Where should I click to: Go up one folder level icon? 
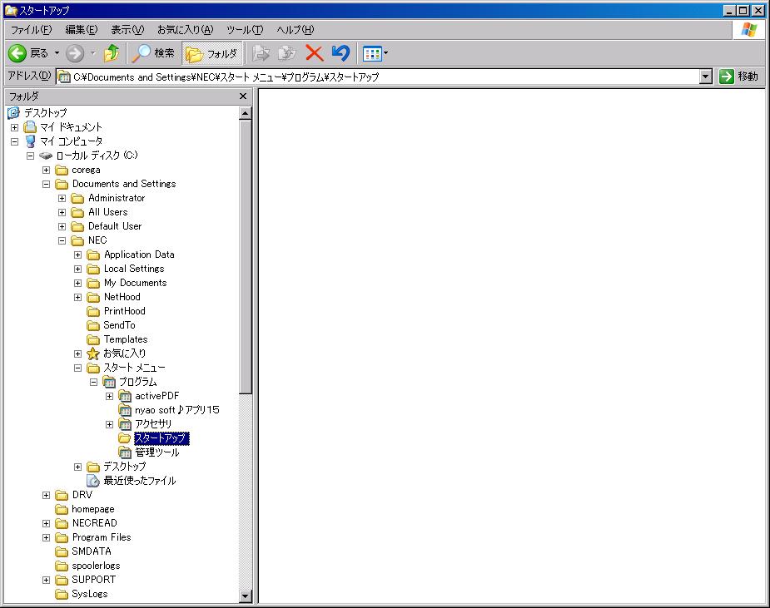click(x=112, y=53)
